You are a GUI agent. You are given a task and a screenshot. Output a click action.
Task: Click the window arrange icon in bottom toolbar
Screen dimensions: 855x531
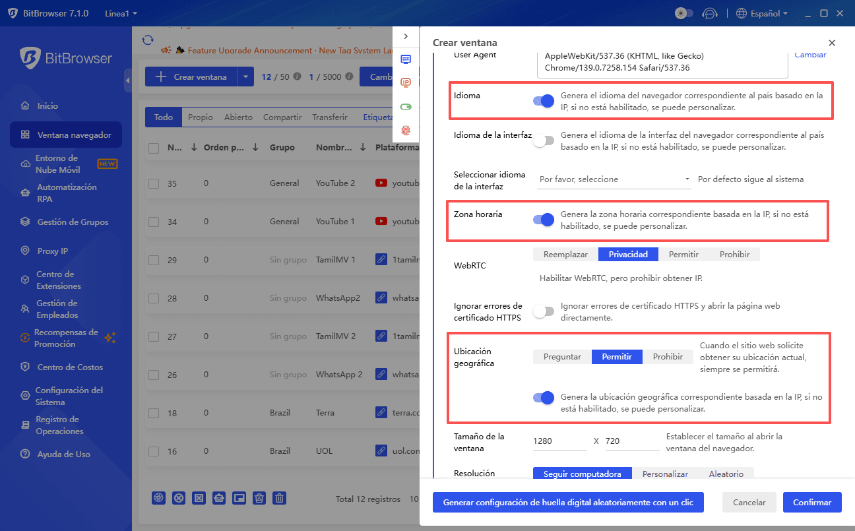239,498
